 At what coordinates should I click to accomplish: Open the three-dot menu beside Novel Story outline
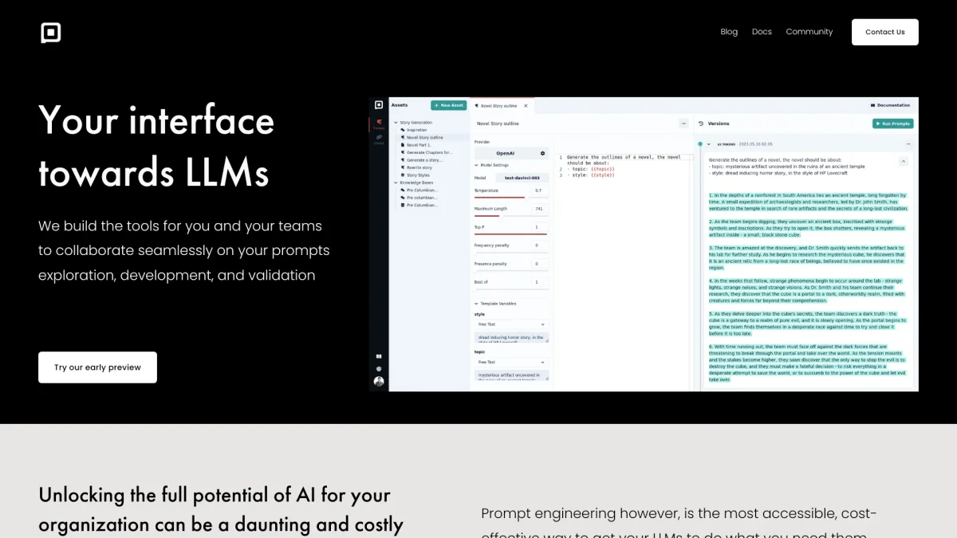click(683, 124)
